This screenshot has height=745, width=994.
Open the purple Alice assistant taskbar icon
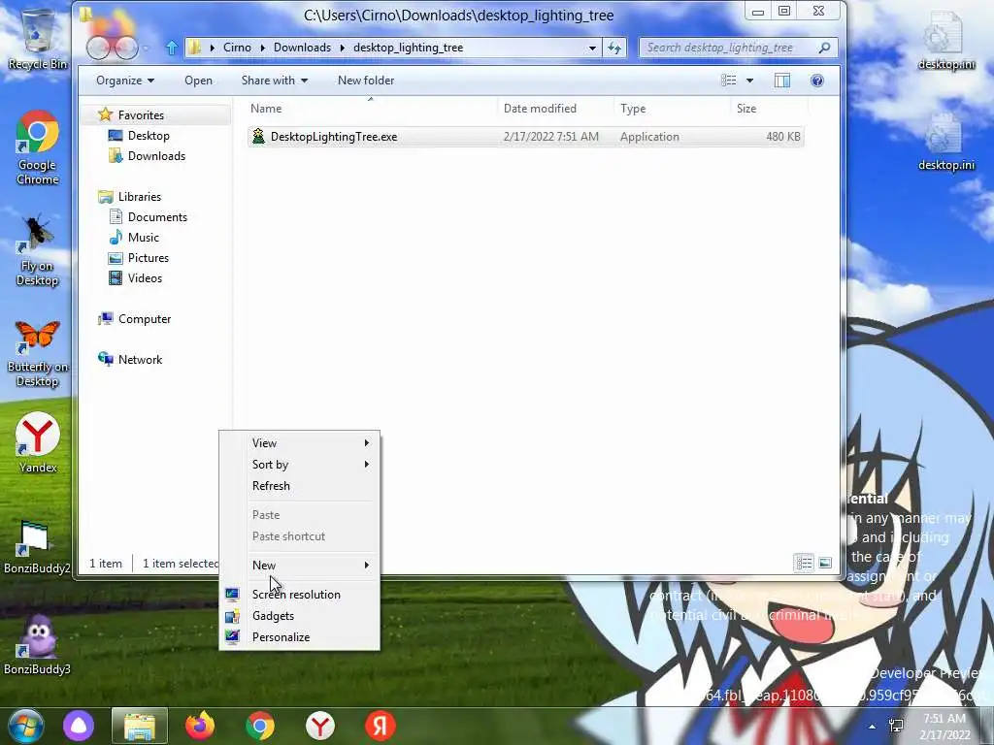(x=79, y=726)
